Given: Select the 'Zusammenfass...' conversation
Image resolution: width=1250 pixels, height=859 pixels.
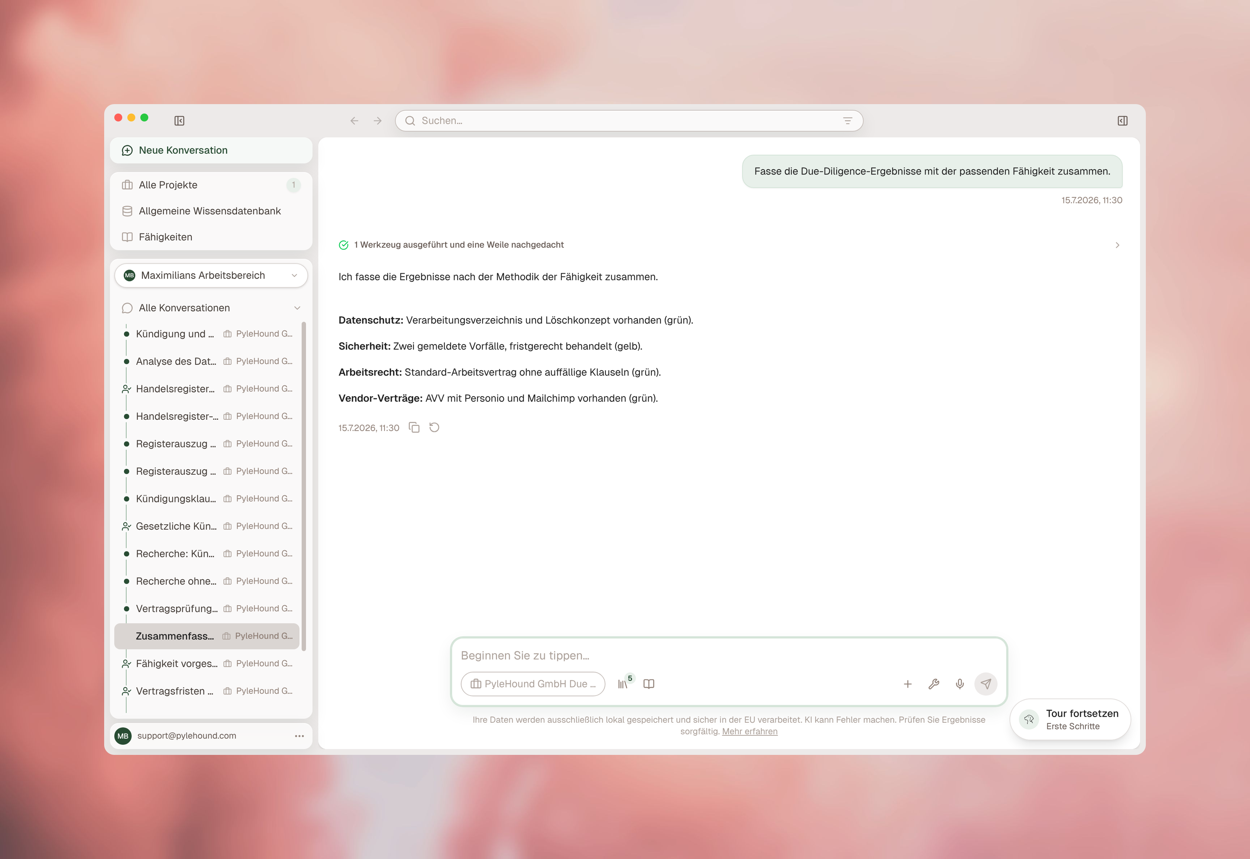Looking at the screenshot, I should tap(207, 636).
